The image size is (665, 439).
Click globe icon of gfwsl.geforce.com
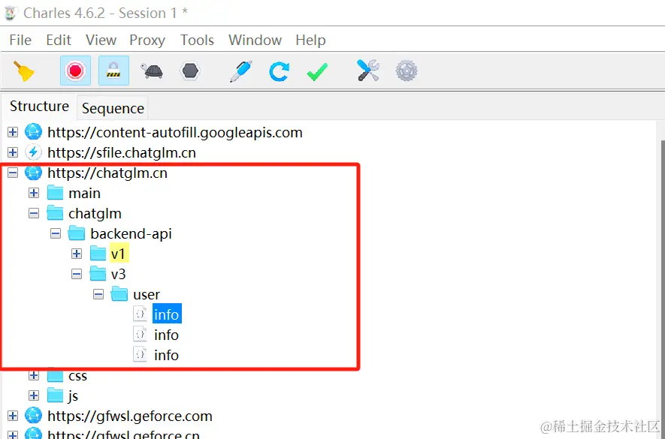click(x=33, y=416)
